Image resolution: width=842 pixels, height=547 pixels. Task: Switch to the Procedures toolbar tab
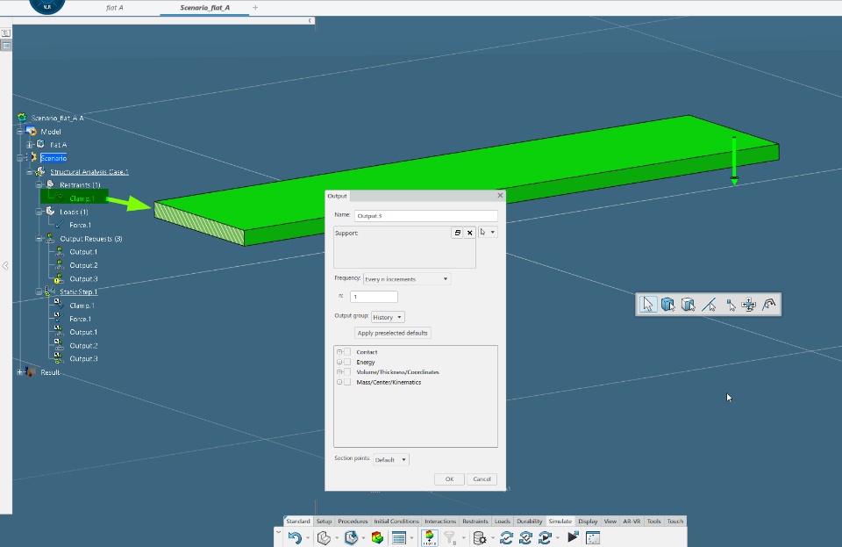353,522
